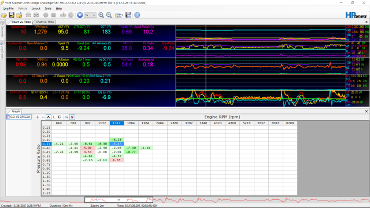Open the Vehicle menu
This screenshot has width=370, height=208.
point(23,9)
